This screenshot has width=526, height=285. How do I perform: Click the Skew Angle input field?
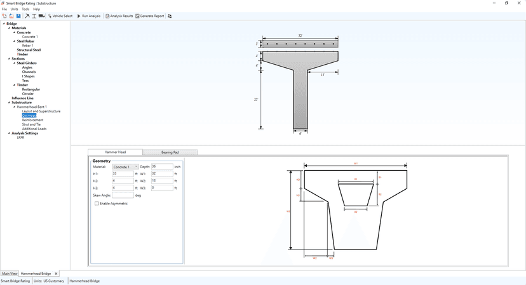pyautogui.click(x=123, y=196)
